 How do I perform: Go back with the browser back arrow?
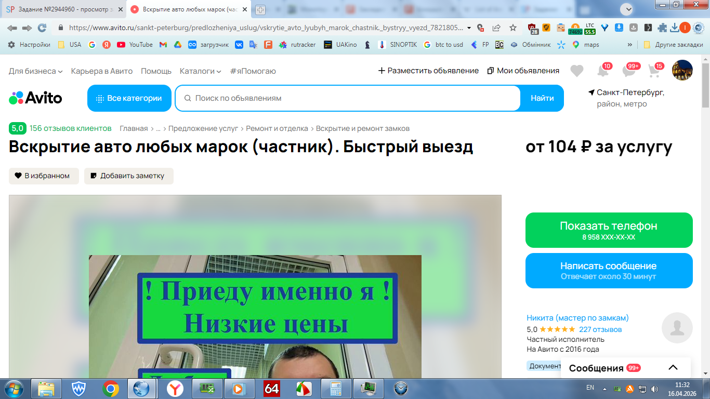coord(12,28)
